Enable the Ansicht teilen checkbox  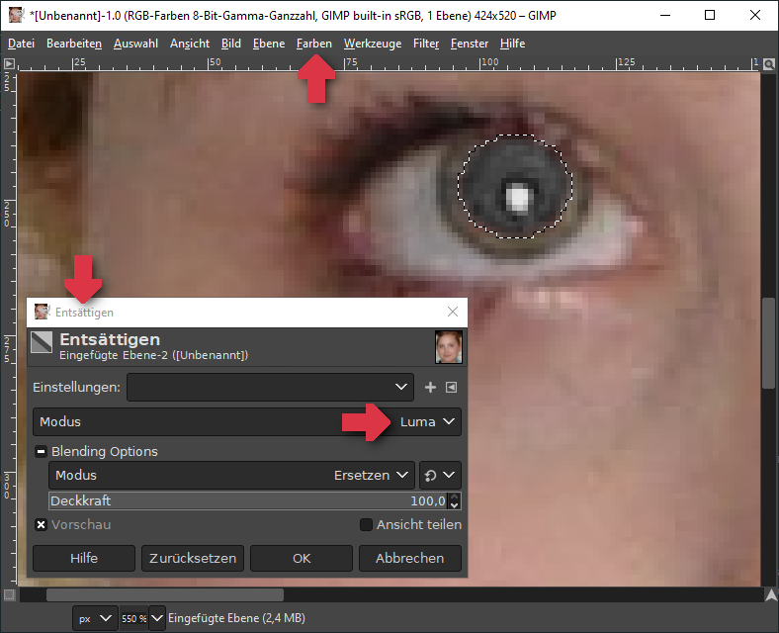(367, 525)
